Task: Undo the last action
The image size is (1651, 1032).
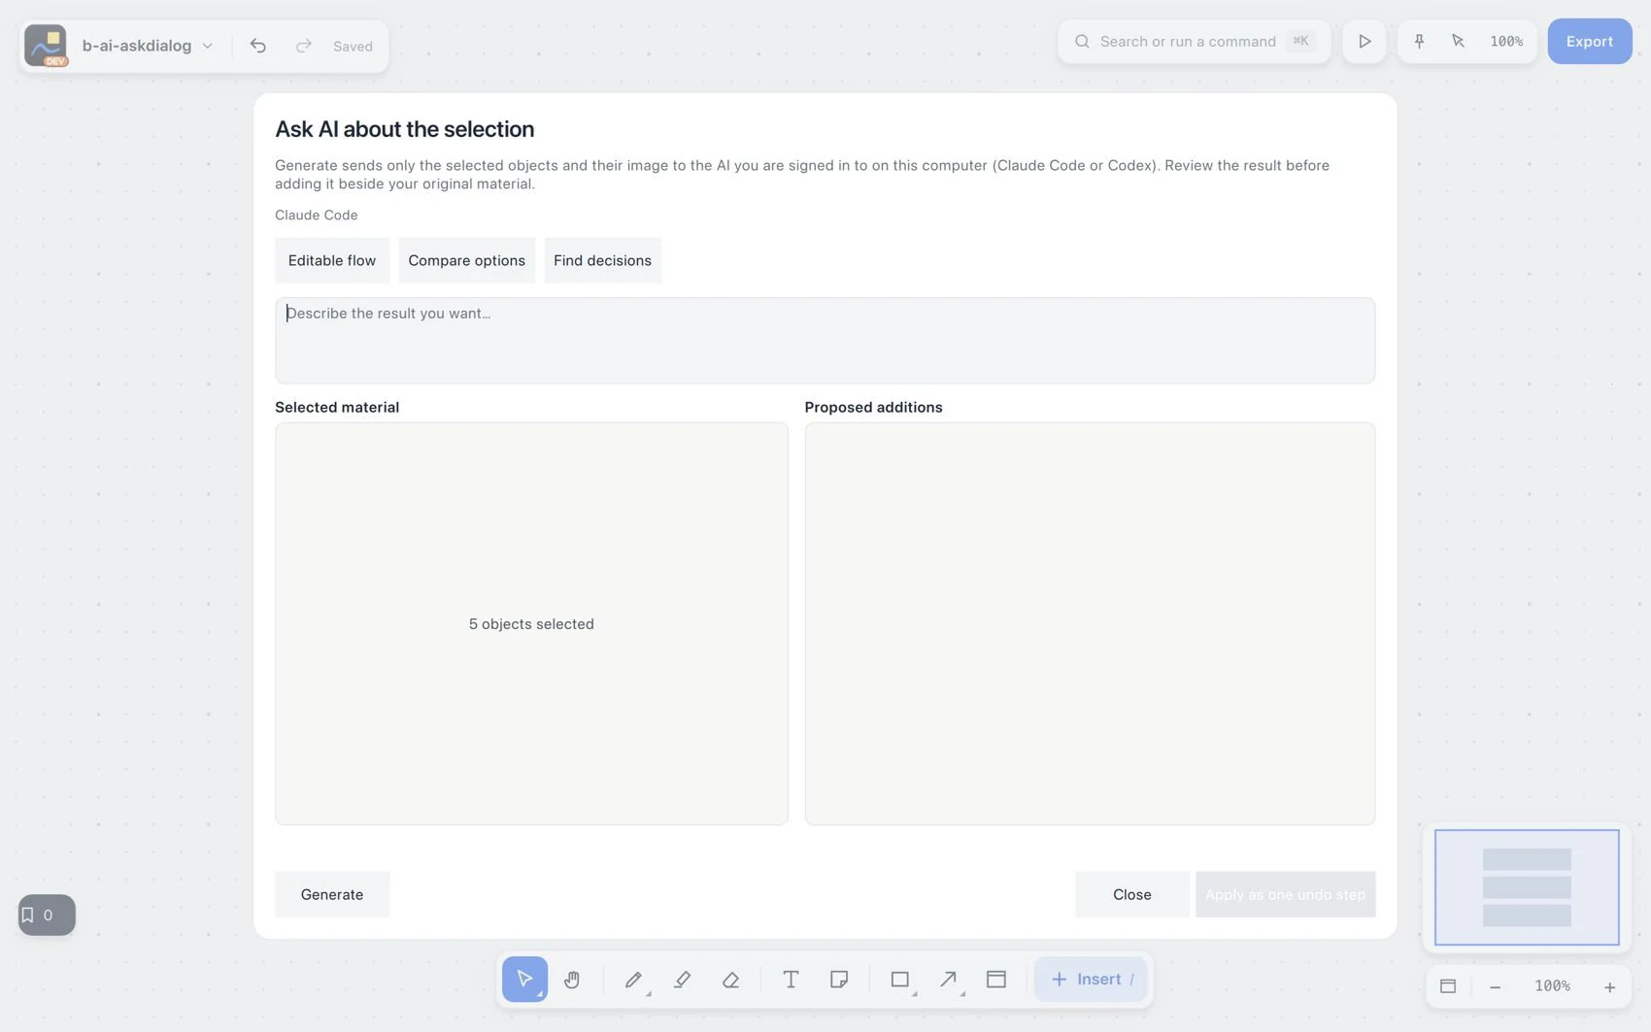Action: click(x=257, y=46)
